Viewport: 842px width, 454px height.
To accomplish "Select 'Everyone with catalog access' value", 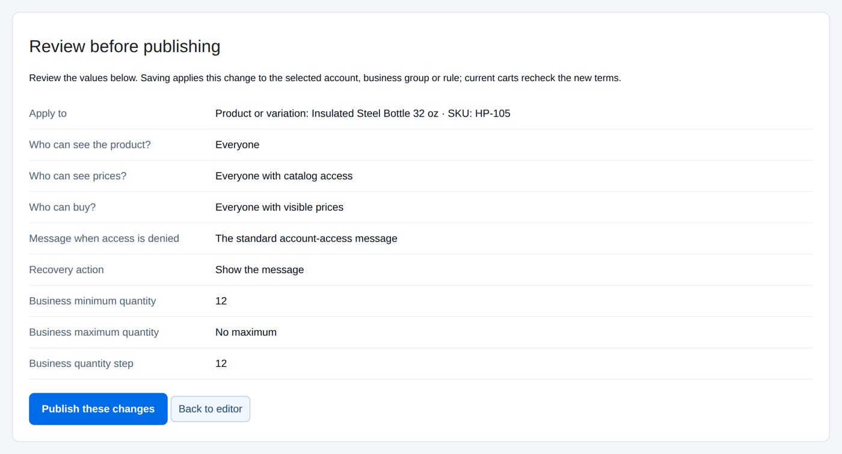I will [284, 176].
